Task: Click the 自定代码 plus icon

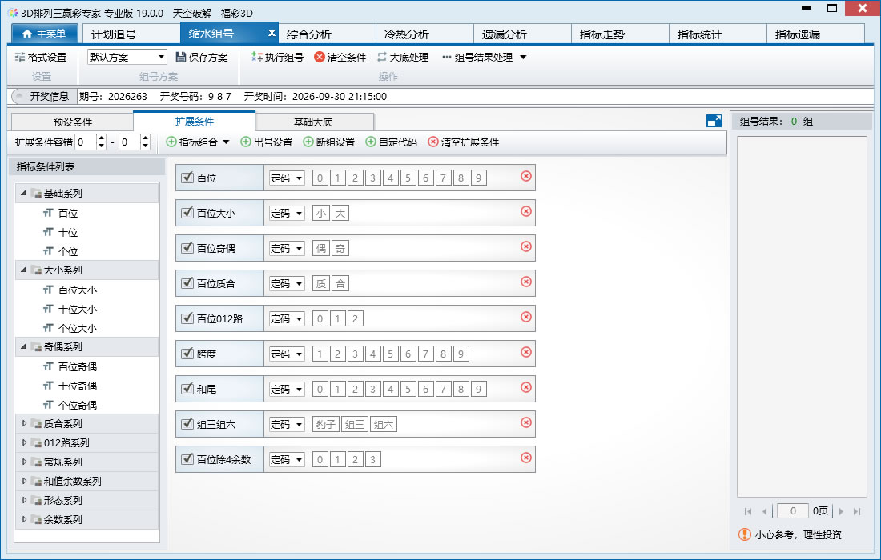Action: pyautogui.click(x=370, y=142)
